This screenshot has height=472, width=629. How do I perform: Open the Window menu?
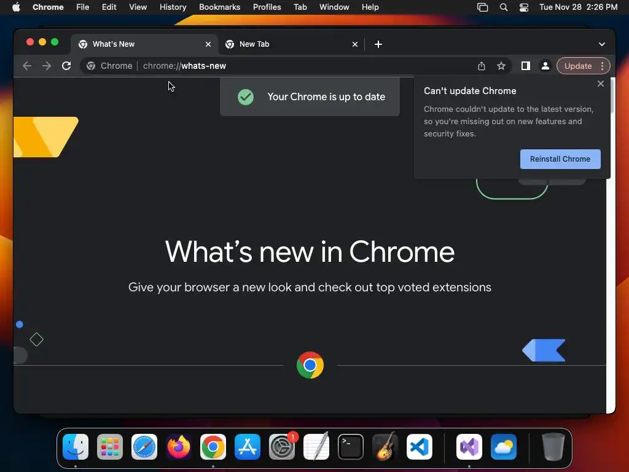pos(334,7)
